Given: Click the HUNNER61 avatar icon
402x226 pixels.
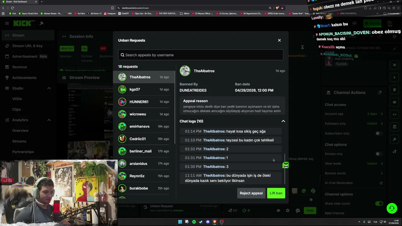Looking at the screenshot, I should coord(122,102).
